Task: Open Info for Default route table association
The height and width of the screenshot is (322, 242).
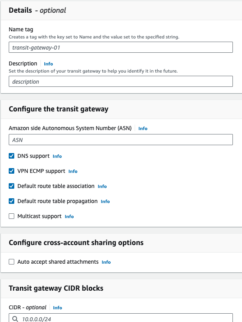Action: [x=102, y=186]
